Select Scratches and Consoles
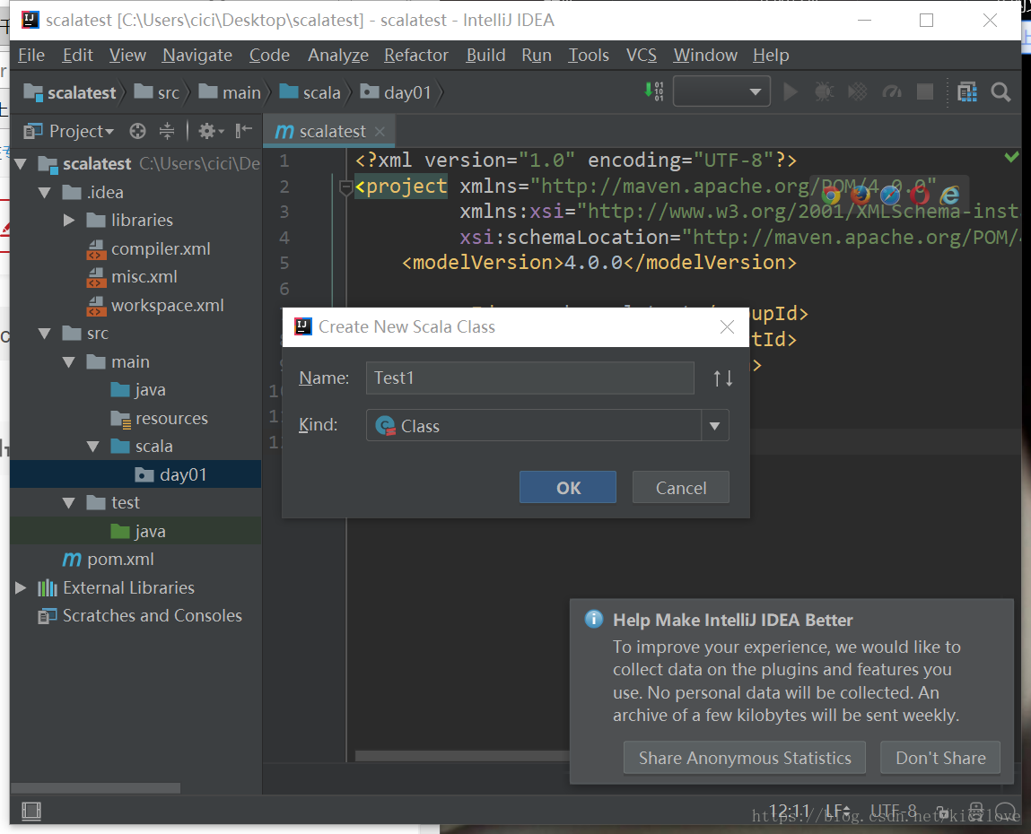 (140, 616)
